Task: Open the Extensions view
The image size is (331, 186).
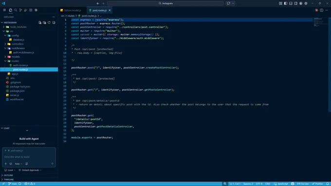Action: (31, 10)
